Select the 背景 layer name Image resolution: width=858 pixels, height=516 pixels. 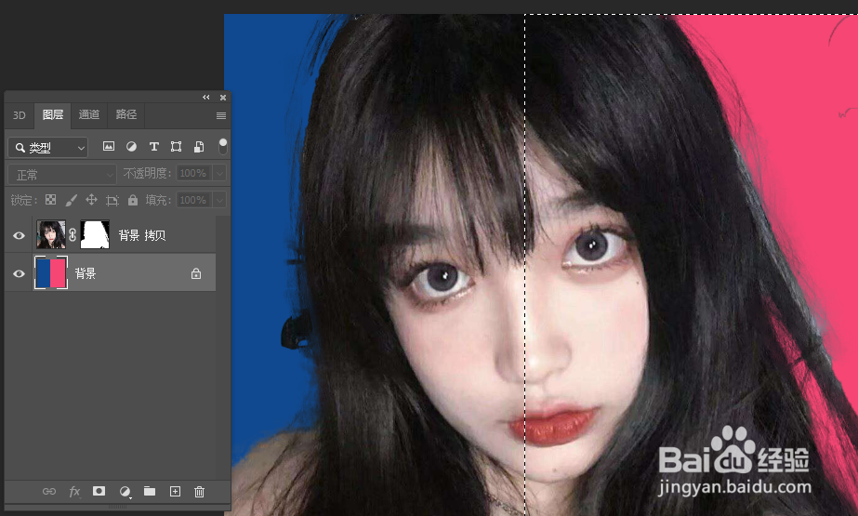click(x=86, y=273)
